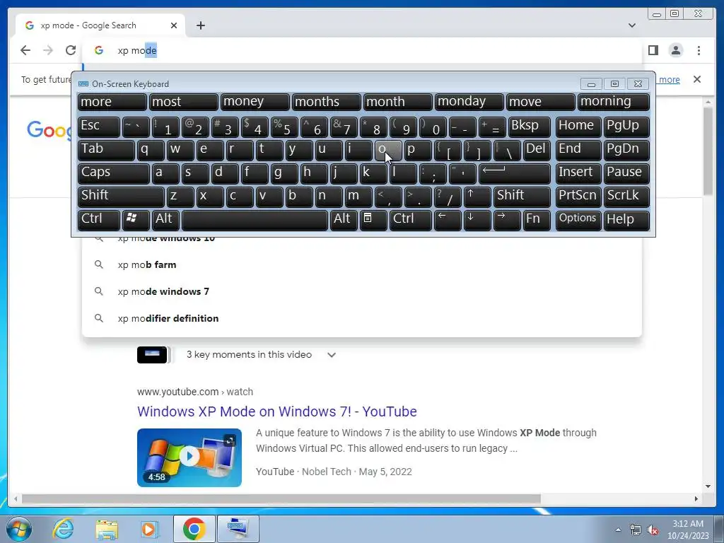Click the vertical scrollbar down arrow
Screen dimensions: 724x543
tap(708, 486)
